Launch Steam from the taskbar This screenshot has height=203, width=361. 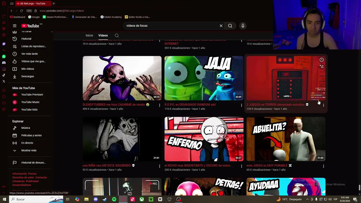coord(105,199)
